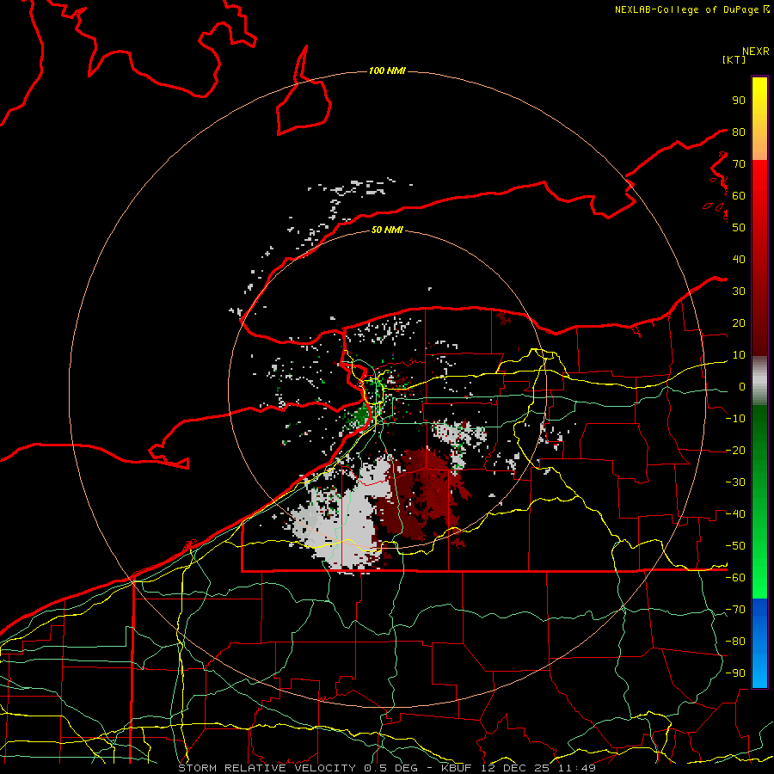Click the 10 knot scale label
This screenshot has width=774, height=774.
(x=739, y=355)
